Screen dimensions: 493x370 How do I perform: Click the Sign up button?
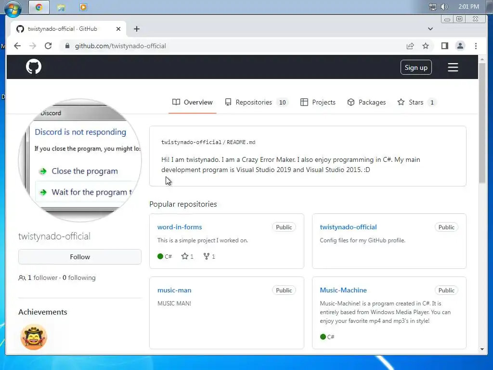(x=416, y=67)
